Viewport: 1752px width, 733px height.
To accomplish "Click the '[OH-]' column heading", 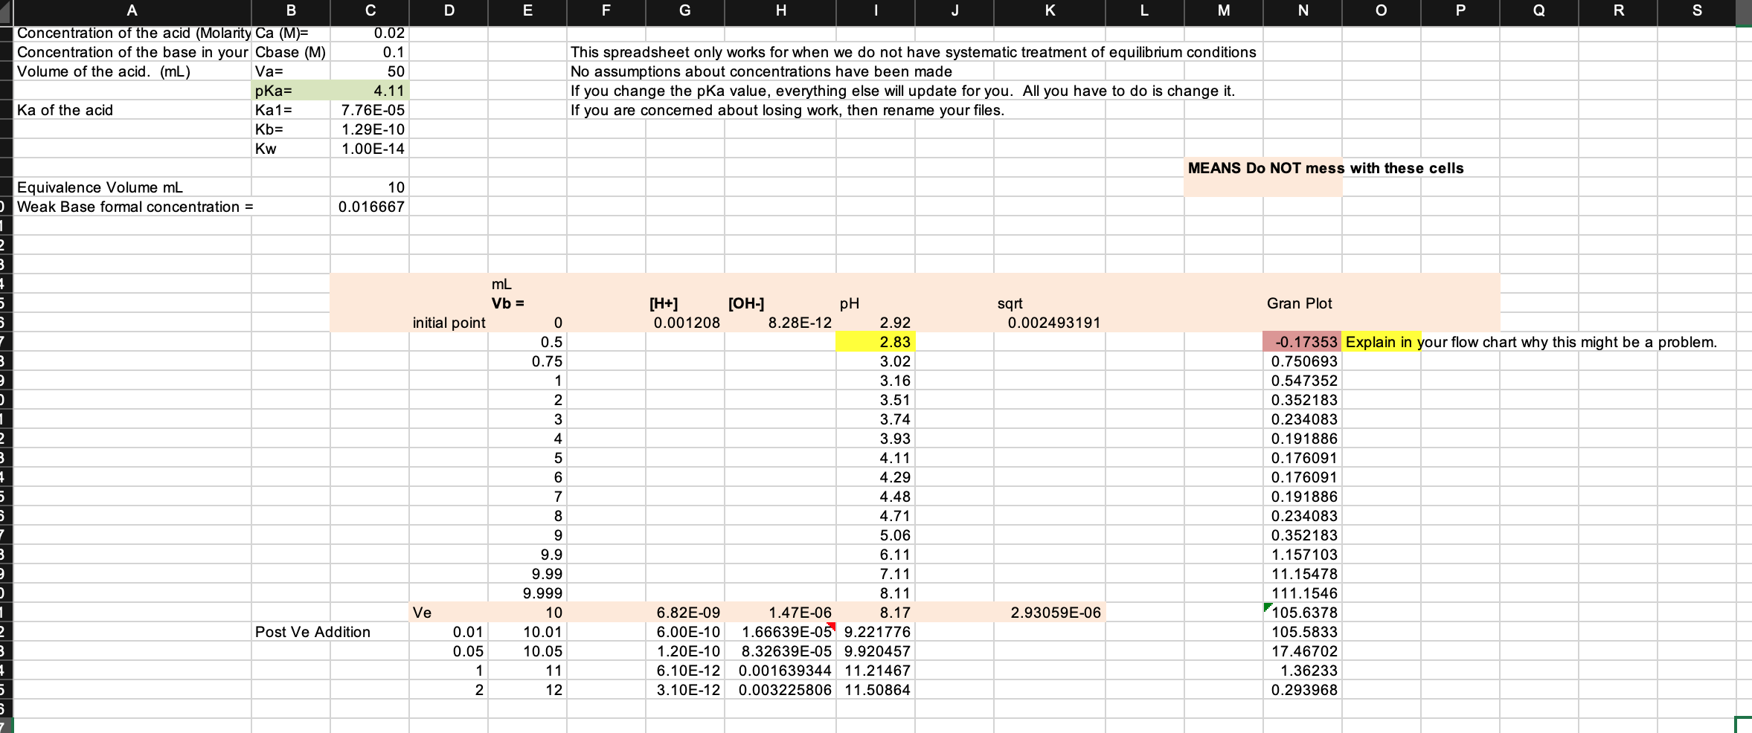I will coord(780,303).
